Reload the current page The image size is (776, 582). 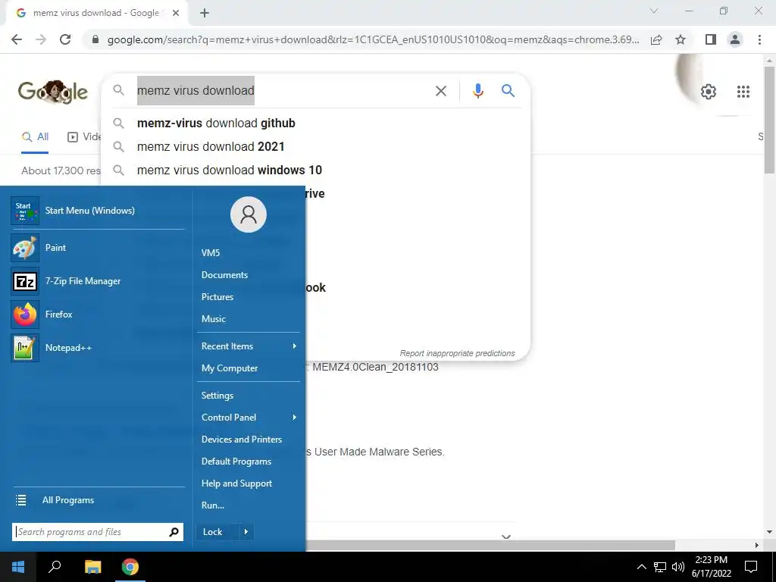click(x=65, y=39)
